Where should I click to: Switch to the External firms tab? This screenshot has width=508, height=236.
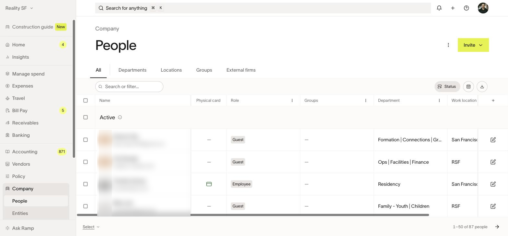241,70
